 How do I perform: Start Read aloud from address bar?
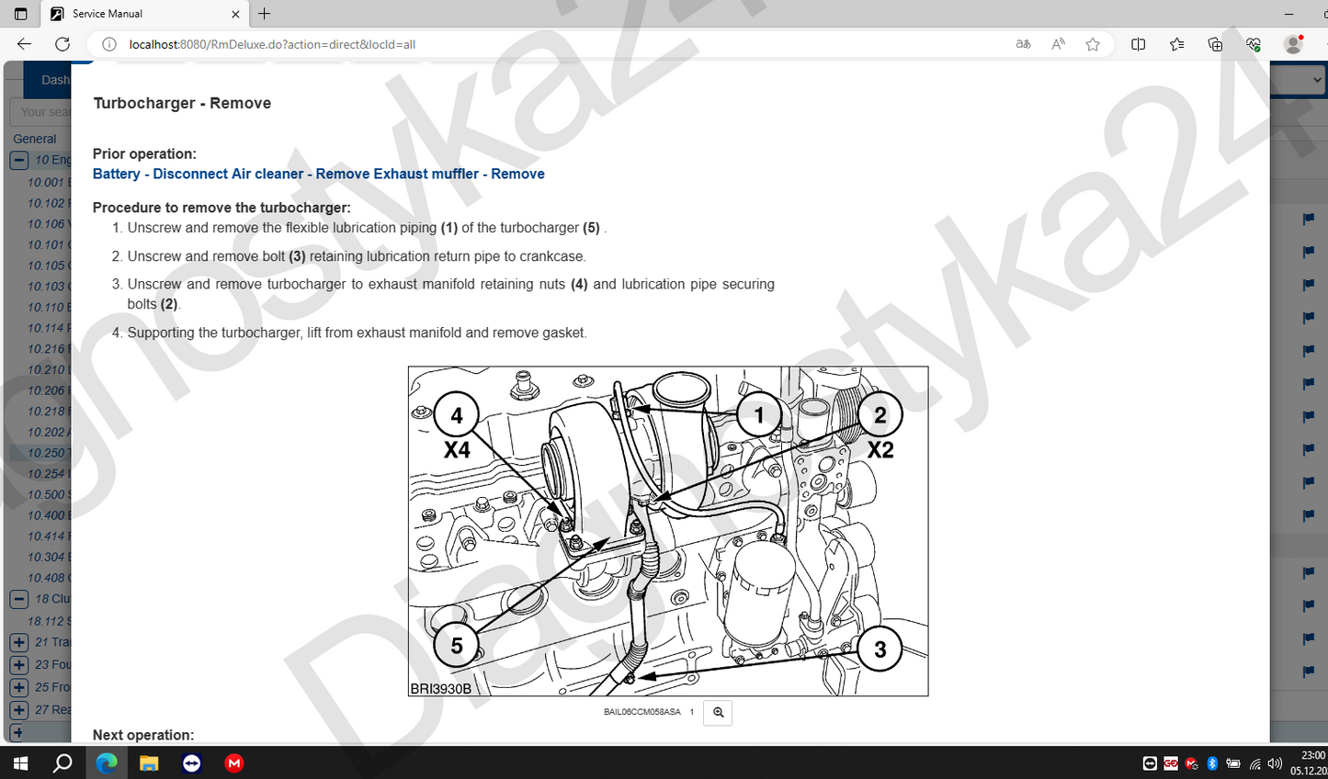pos(1058,44)
